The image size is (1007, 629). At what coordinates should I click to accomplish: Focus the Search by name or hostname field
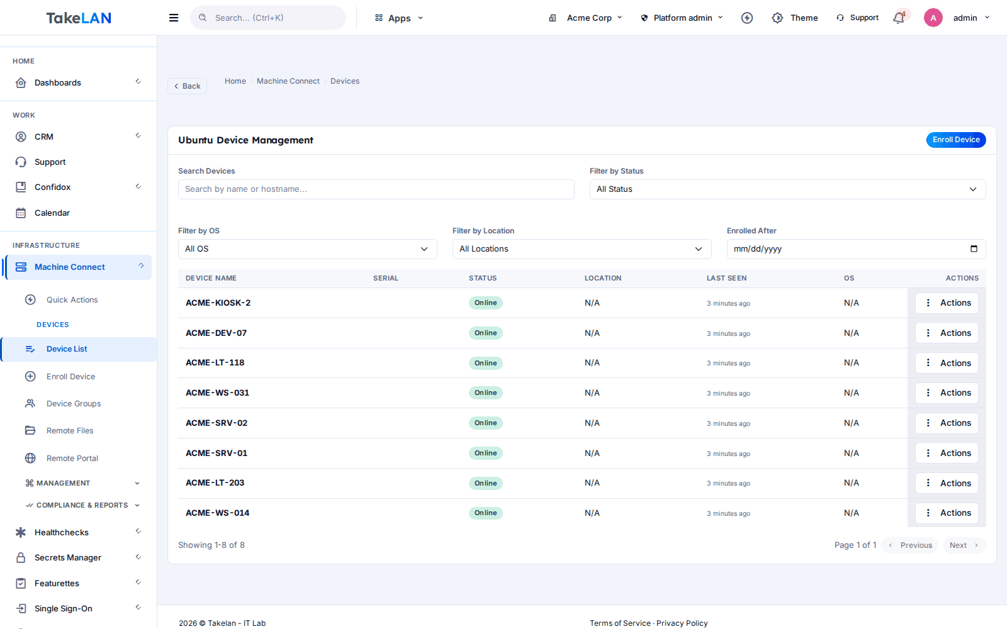376,189
